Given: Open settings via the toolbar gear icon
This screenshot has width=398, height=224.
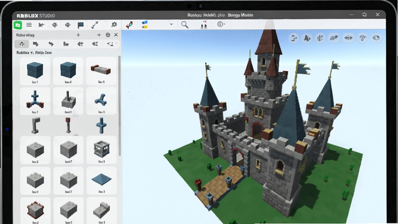Looking at the screenshot, I should coord(114,24).
